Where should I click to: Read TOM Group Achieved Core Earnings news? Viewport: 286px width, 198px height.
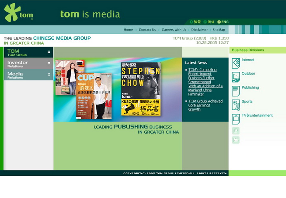coord(205,105)
